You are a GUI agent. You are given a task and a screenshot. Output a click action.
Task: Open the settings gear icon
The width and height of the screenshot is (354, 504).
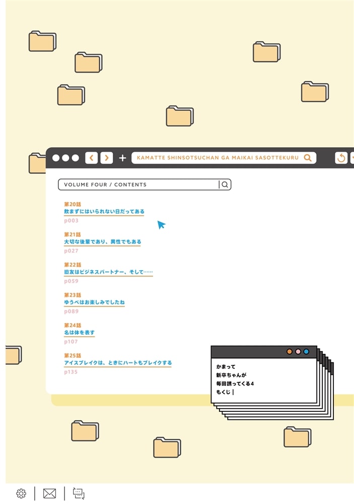21,493
